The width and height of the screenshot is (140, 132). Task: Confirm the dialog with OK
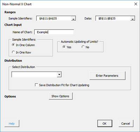[105, 123]
